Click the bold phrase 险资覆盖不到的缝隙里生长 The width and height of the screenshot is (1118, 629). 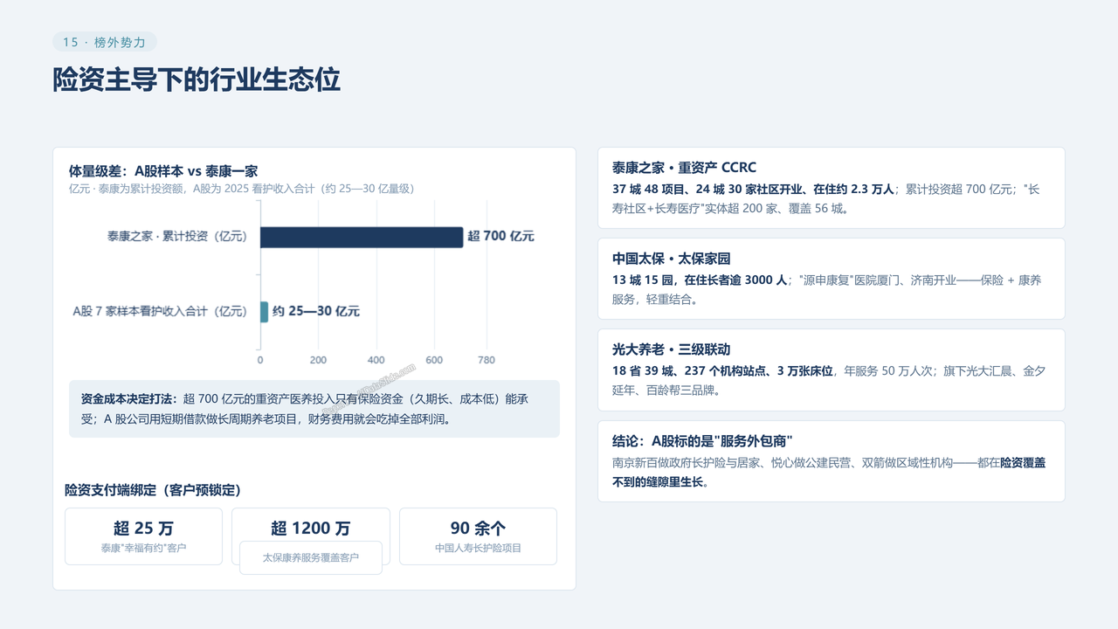click(x=829, y=473)
